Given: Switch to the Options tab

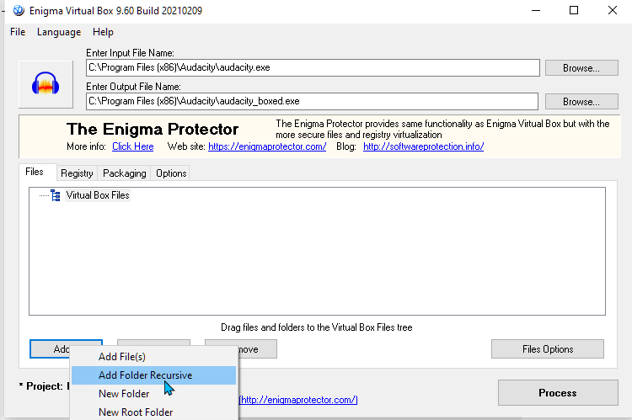Looking at the screenshot, I should (x=171, y=173).
